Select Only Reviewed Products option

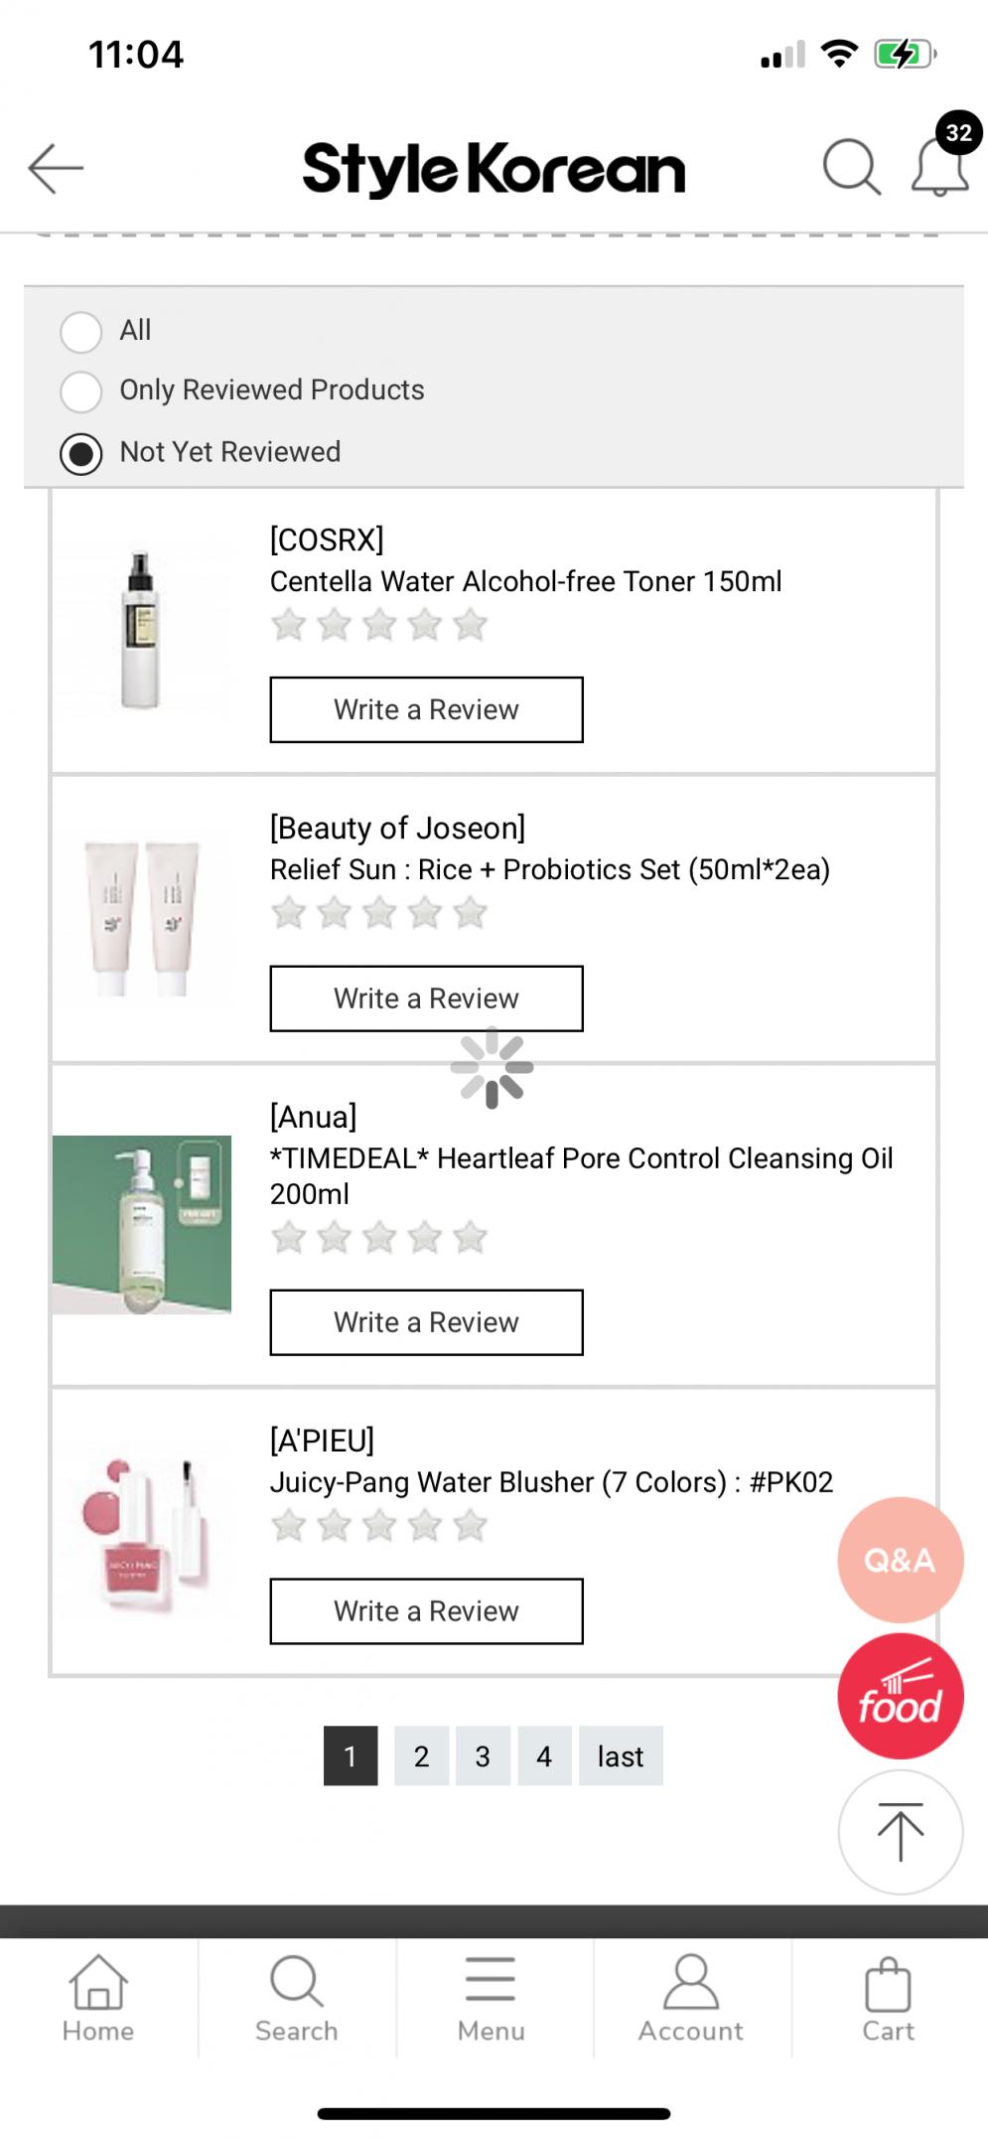click(81, 391)
